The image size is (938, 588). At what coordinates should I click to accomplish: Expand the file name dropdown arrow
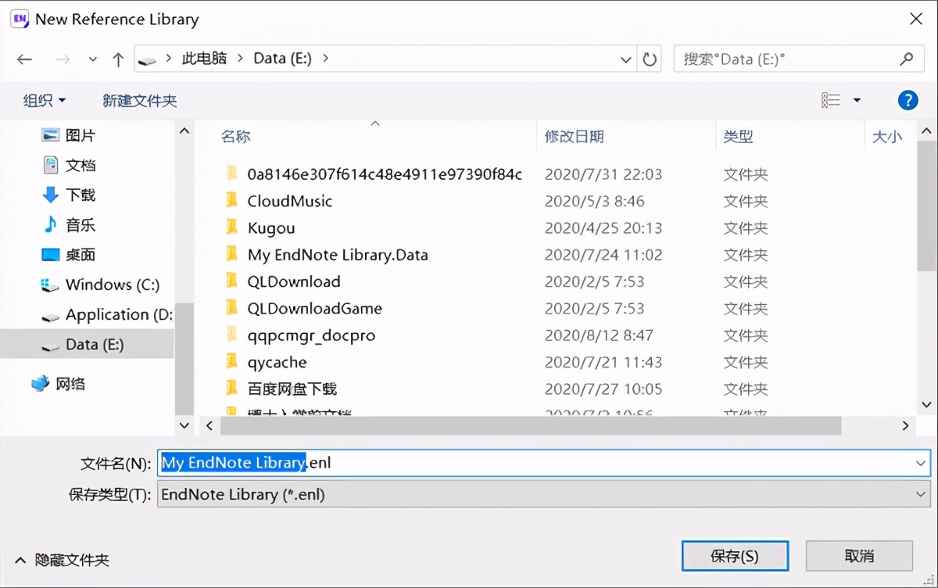coord(921,463)
